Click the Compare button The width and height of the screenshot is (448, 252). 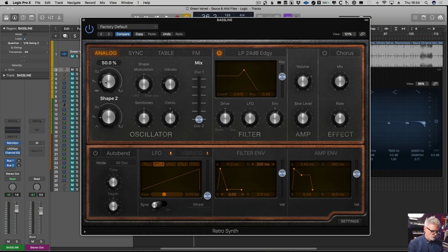[x=123, y=34]
